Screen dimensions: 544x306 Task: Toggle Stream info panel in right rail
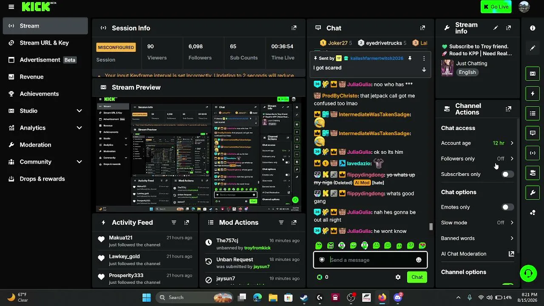click(533, 193)
